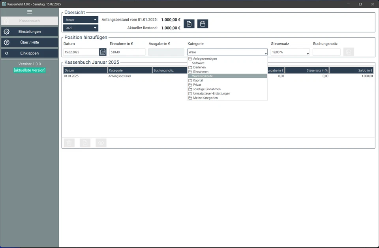Sort by Datum column header
379x248 pixels.
pos(85,70)
